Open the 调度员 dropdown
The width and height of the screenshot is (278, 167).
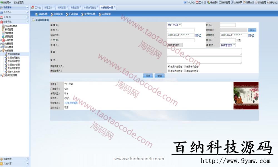[228, 45]
